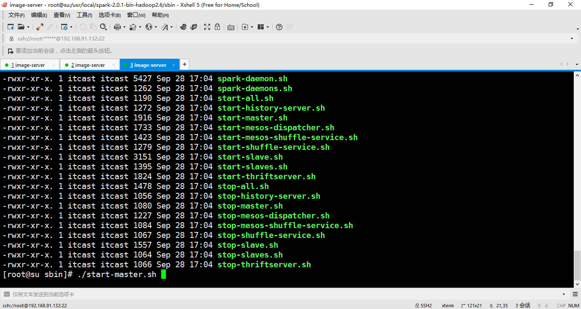Click the greyed Disconnect icon
Viewport: 581px width, 309px height.
50,27
